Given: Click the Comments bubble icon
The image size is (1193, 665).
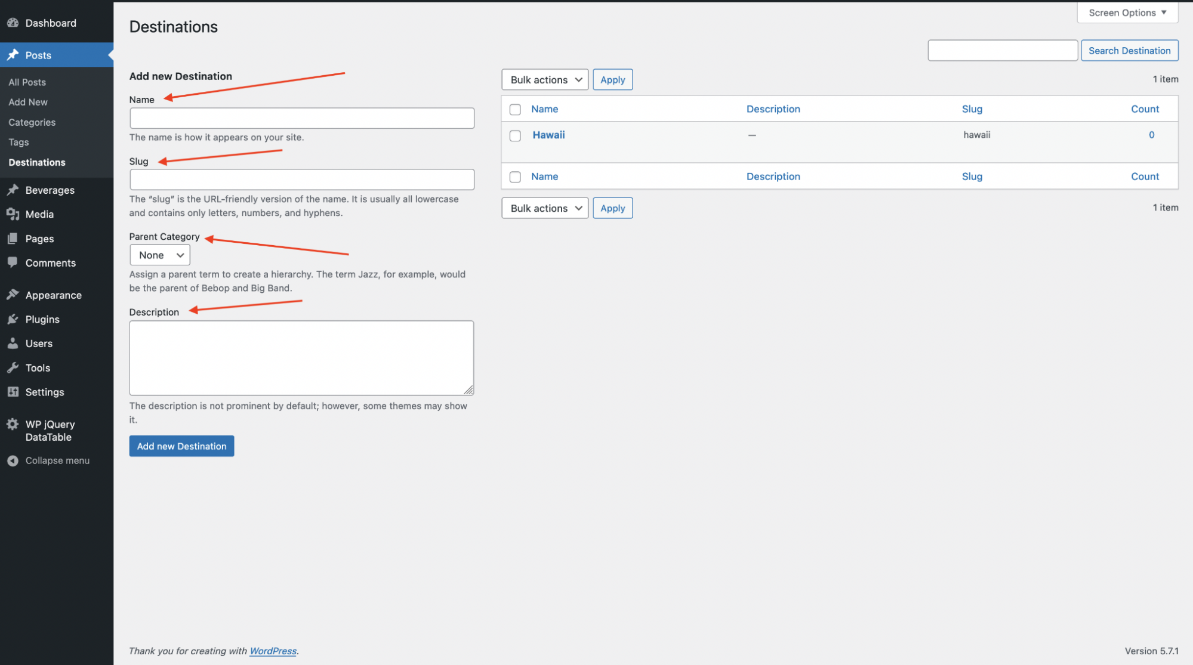Looking at the screenshot, I should pos(13,262).
